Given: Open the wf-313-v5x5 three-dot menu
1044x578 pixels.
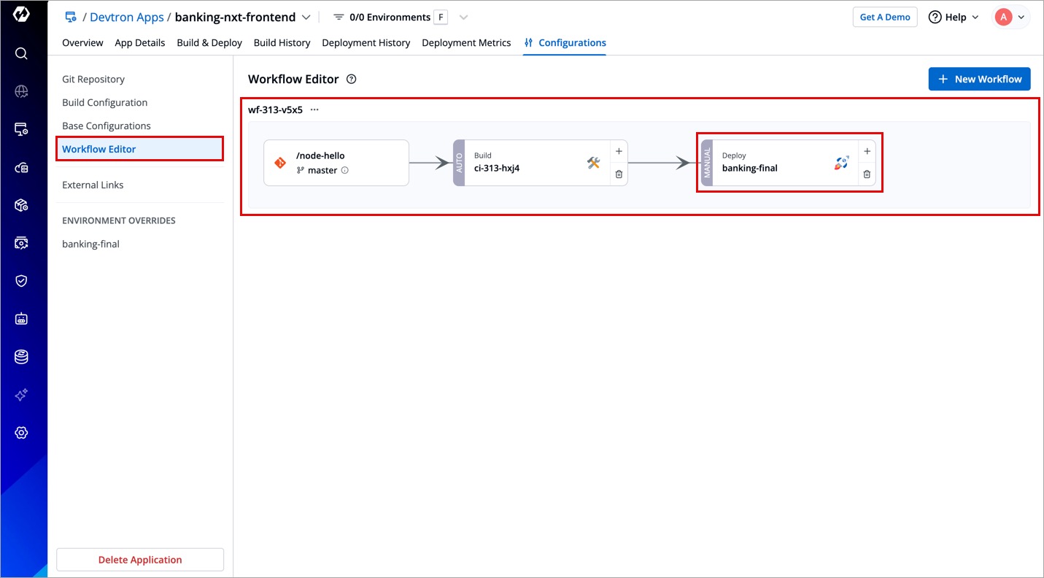Looking at the screenshot, I should click(314, 109).
